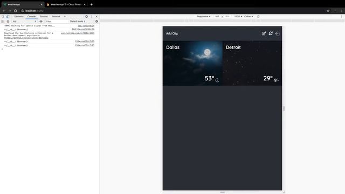
Task: Click the viewport bottom-edge resize handle
Action: pyautogui.click(x=222, y=192)
